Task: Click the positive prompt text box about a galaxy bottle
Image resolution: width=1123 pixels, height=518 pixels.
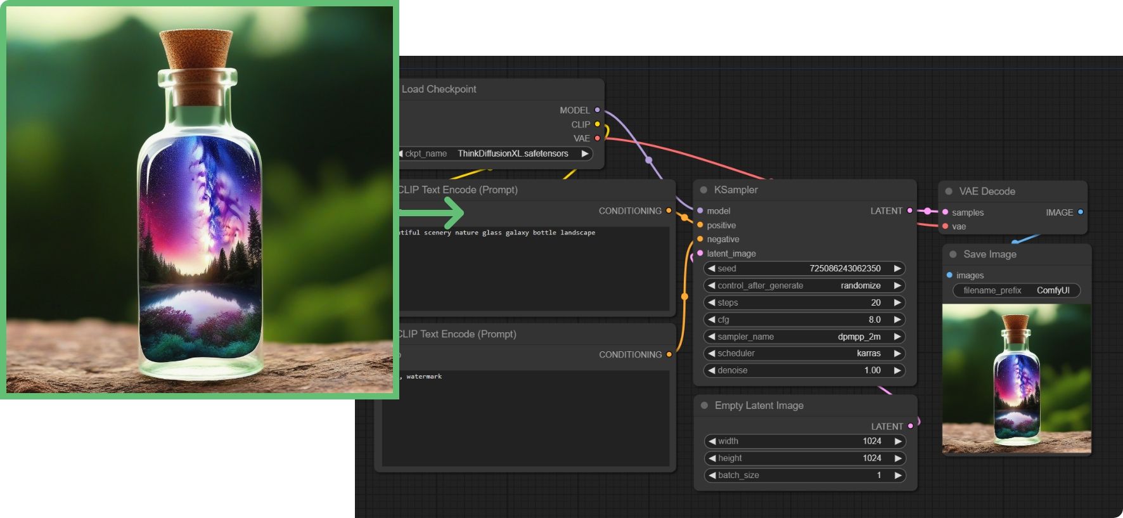Action: (x=534, y=268)
